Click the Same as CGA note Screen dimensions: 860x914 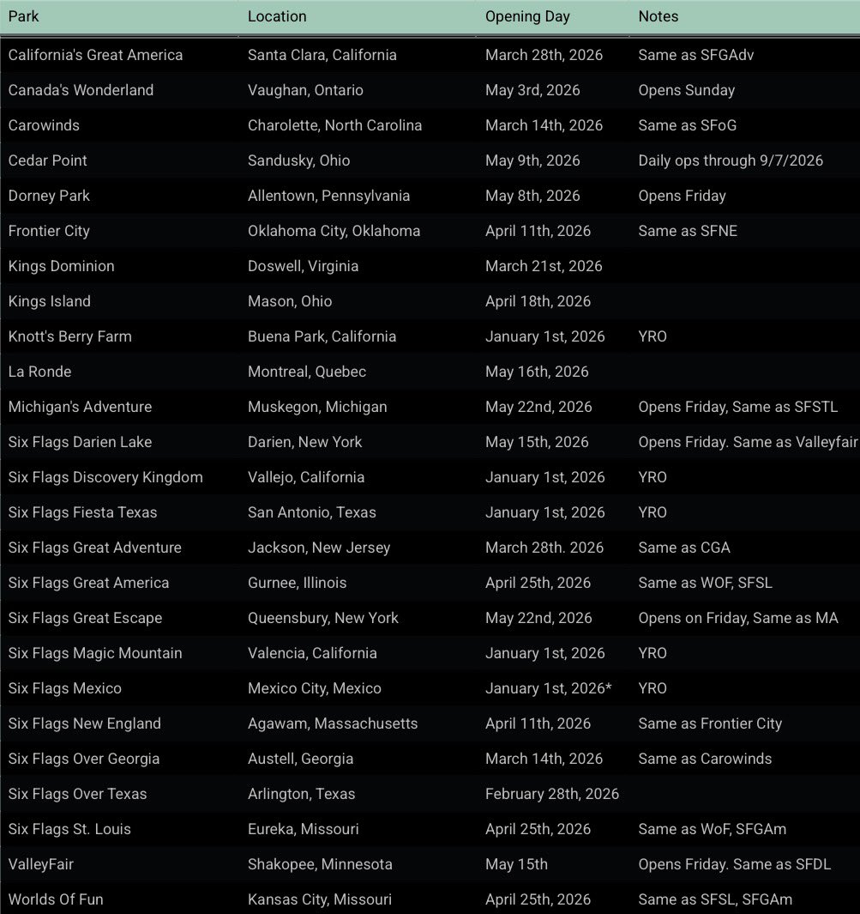pyautogui.click(x=684, y=548)
